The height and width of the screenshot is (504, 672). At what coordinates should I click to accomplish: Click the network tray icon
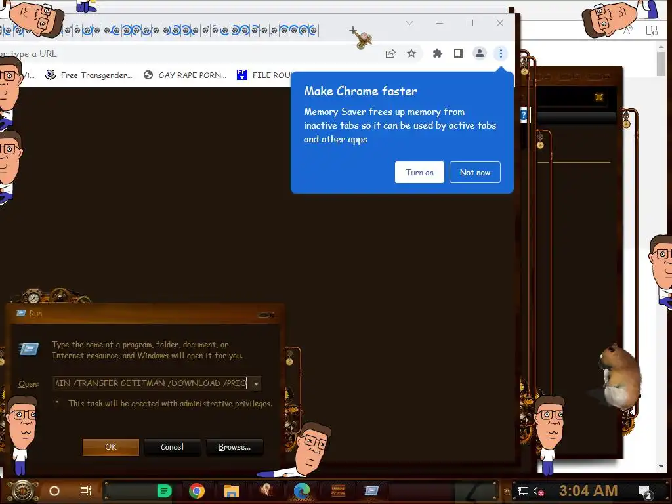pos(522,491)
